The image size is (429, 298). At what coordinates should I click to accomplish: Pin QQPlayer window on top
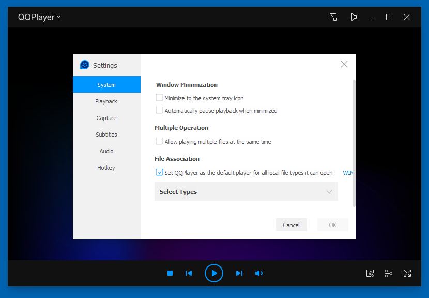coord(353,17)
